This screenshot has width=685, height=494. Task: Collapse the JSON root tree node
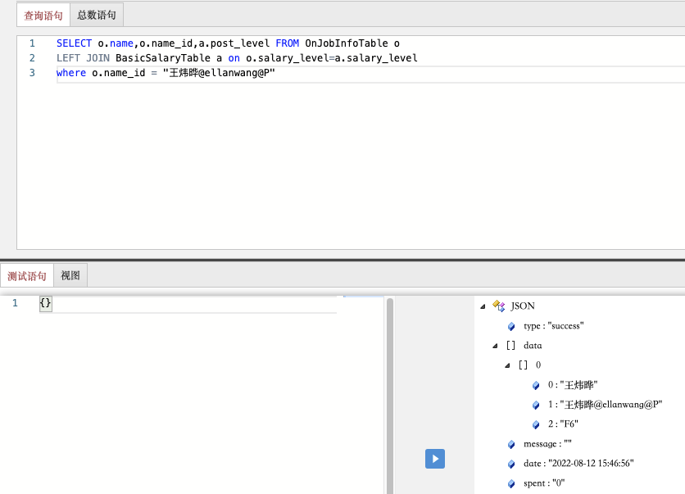pos(483,306)
